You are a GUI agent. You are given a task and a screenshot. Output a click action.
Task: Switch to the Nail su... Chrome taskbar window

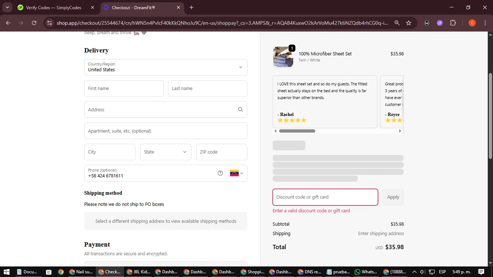81,272
